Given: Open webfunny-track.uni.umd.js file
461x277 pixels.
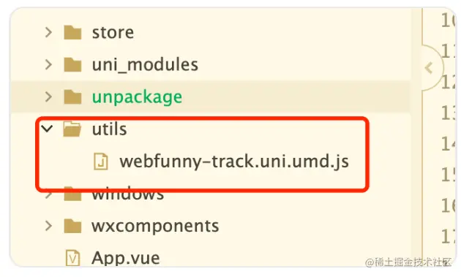Looking at the screenshot, I should pos(234,162).
